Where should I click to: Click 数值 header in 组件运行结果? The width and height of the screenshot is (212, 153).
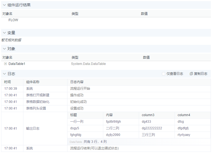[x=144, y=14]
